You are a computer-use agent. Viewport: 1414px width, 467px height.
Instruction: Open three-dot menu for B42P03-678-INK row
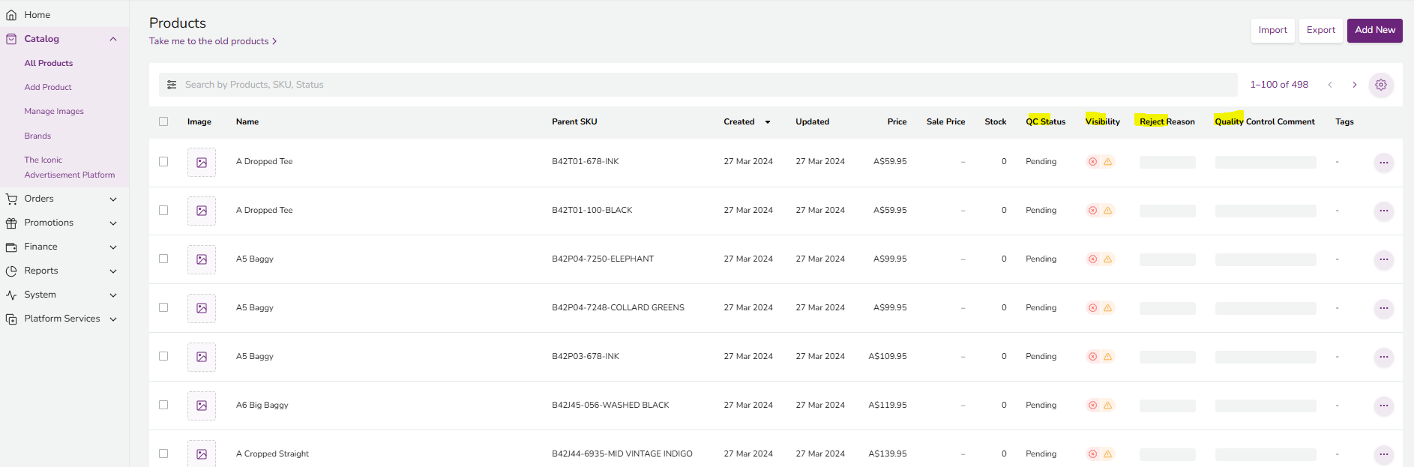pyautogui.click(x=1383, y=357)
